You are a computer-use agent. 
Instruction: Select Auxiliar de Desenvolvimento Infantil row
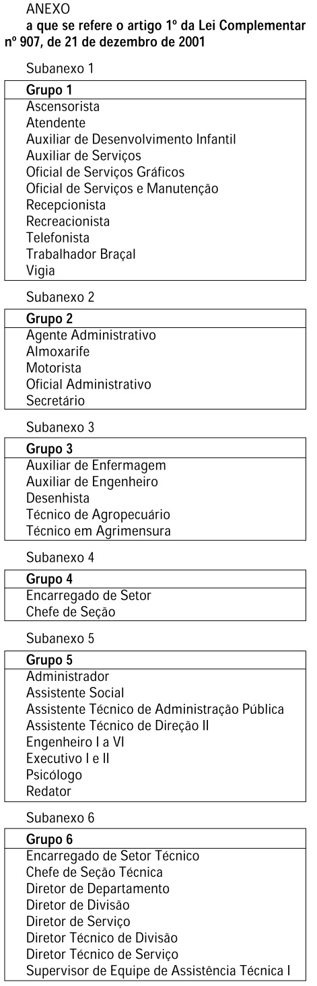click(x=131, y=139)
